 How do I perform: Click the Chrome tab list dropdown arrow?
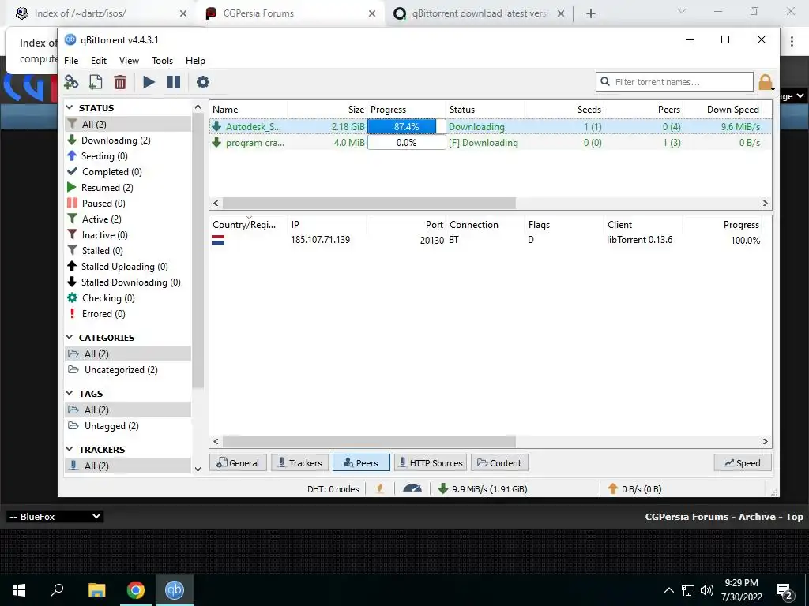681,11
